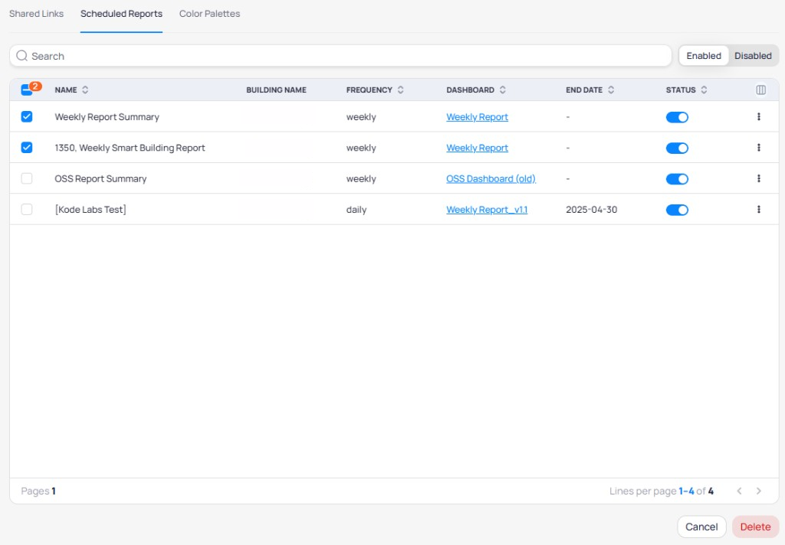Sort by Frequency column arrows
This screenshot has height=545, width=785.
click(400, 90)
